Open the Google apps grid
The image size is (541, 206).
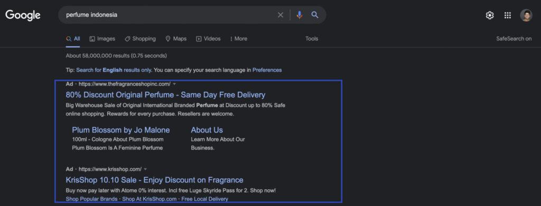point(508,15)
